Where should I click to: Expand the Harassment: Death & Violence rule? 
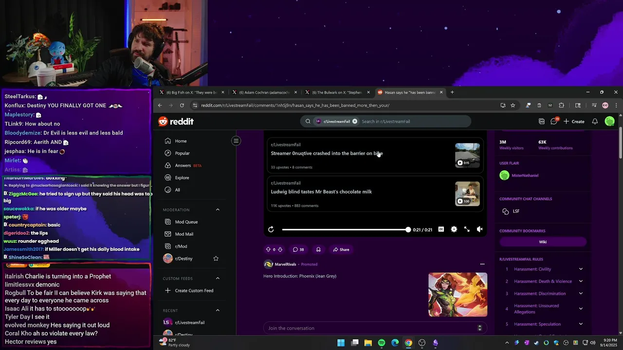point(581,281)
